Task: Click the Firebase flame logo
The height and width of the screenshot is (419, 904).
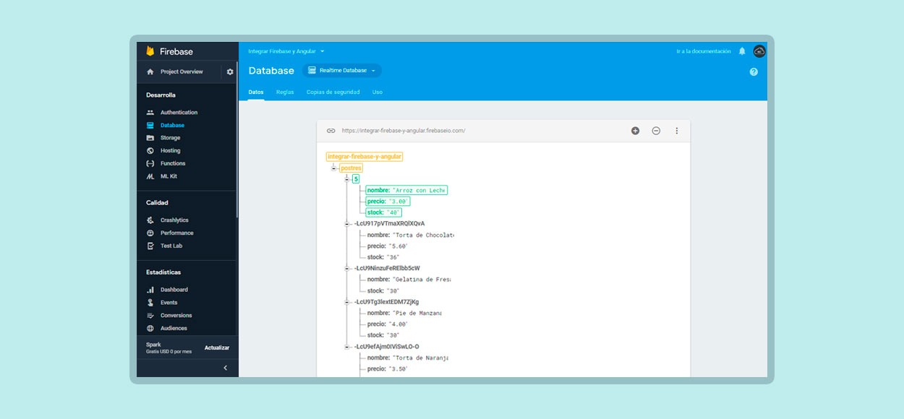Action: pyautogui.click(x=150, y=51)
